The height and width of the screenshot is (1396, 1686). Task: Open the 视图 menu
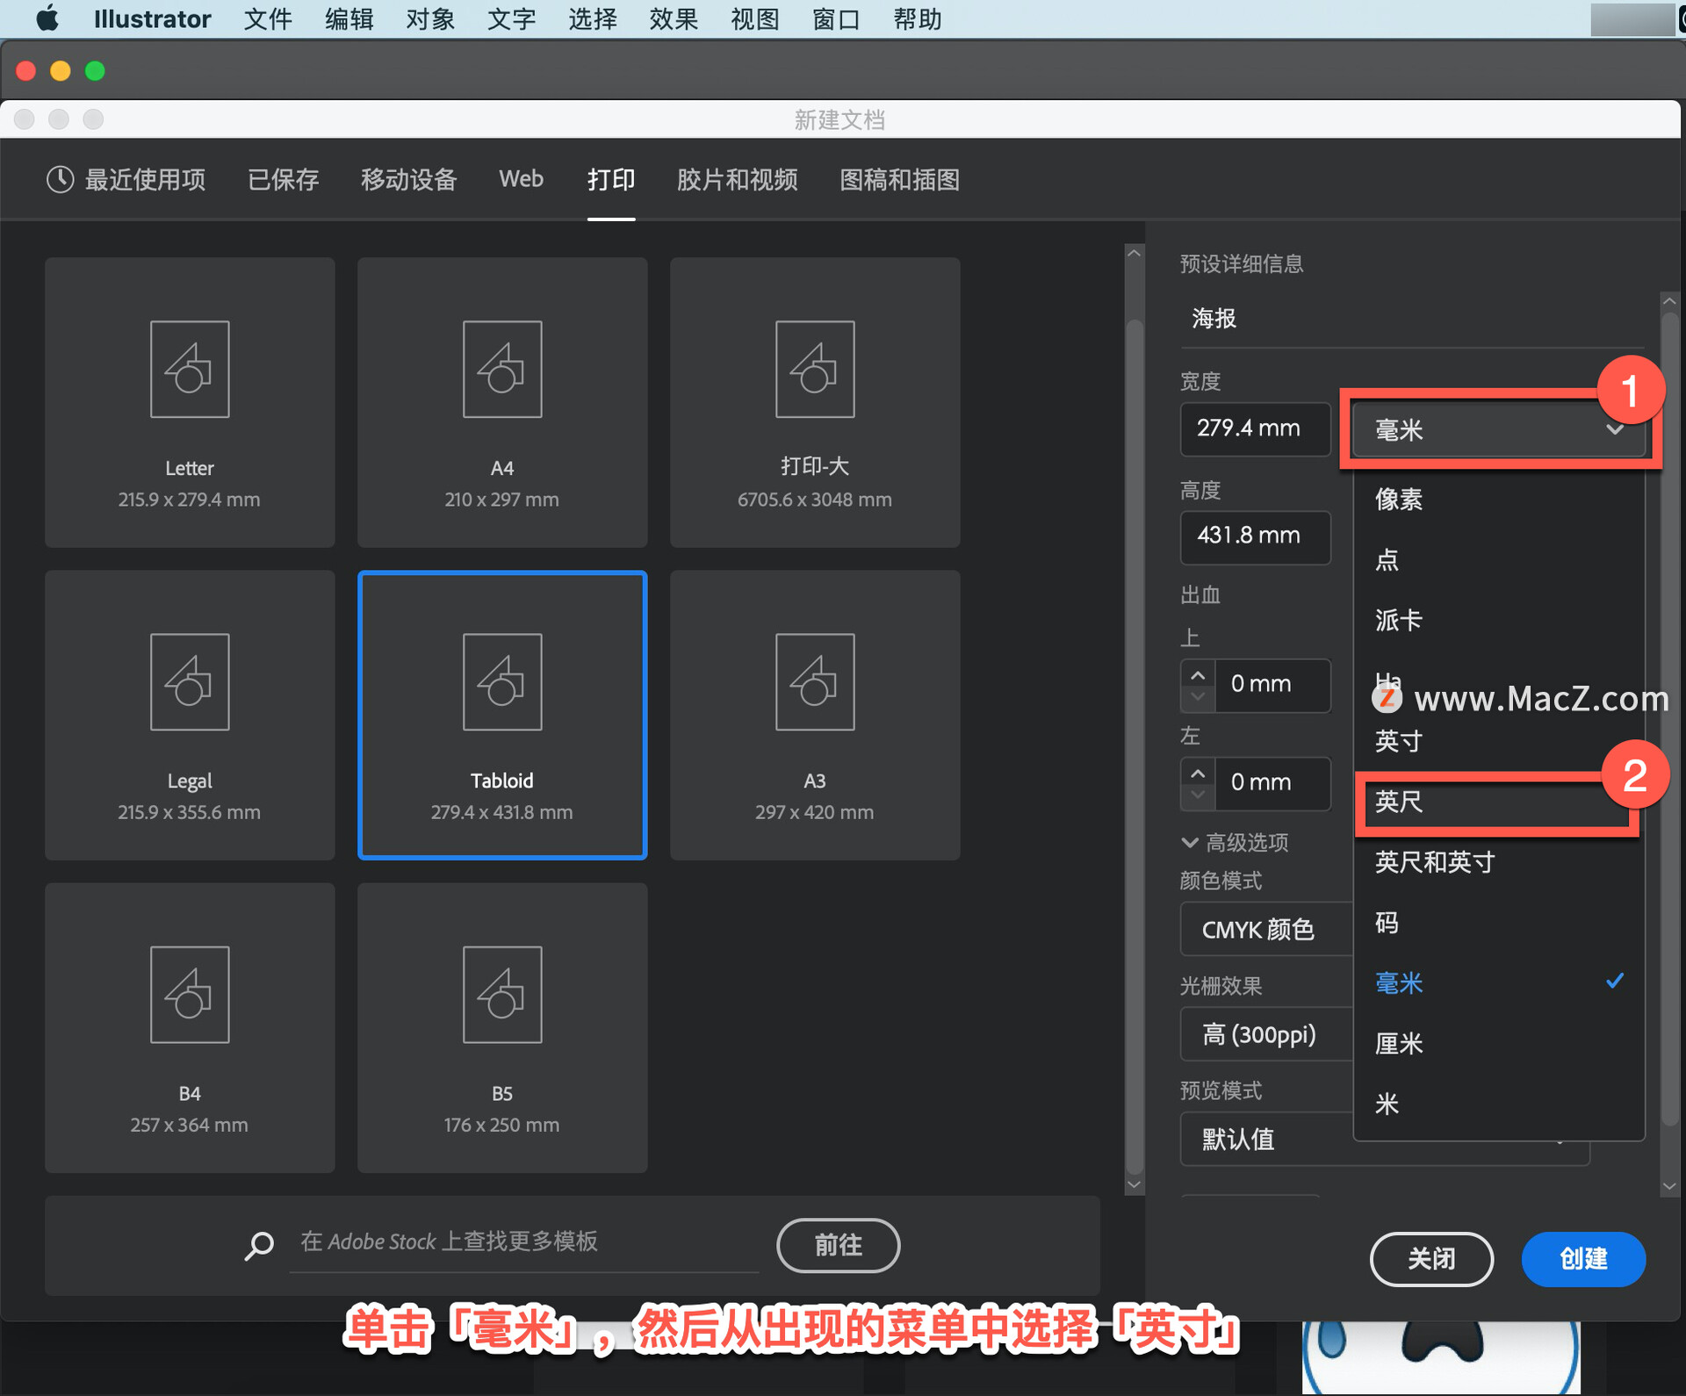tap(755, 18)
